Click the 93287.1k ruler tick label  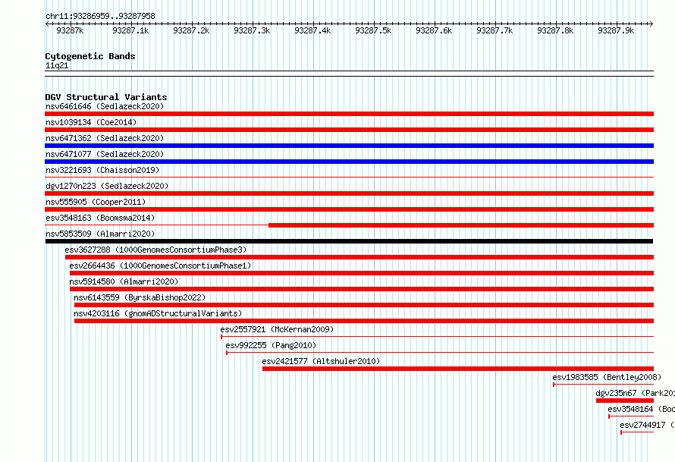[130, 30]
